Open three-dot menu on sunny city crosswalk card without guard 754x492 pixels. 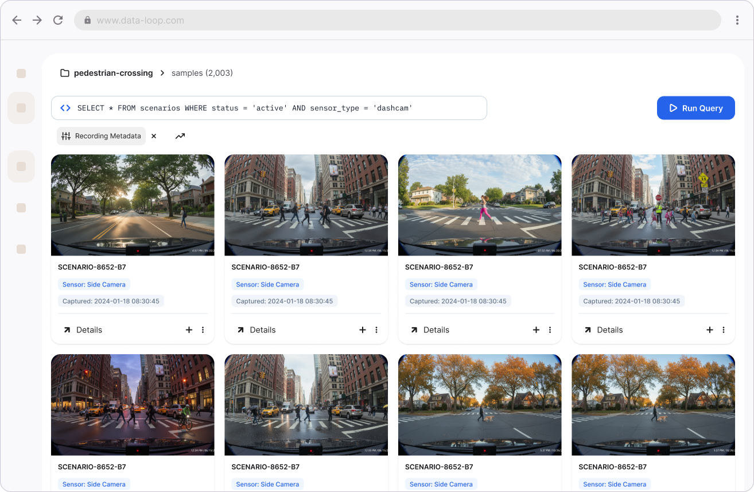pyautogui.click(x=376, y=330)
